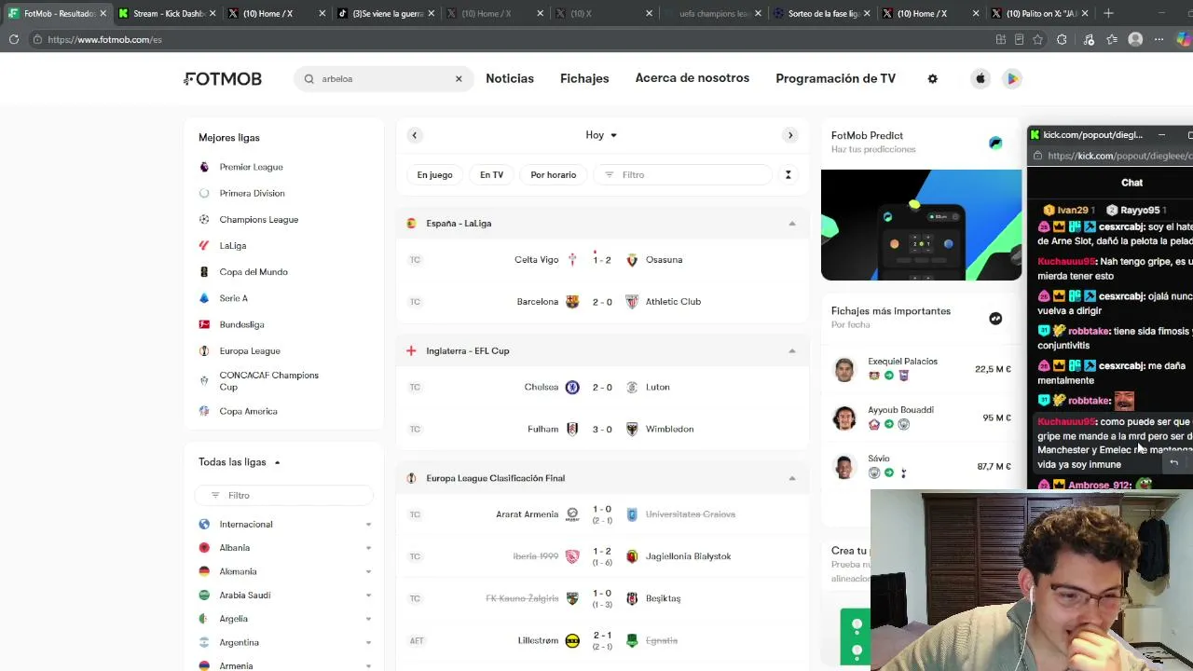Open the 'Hoy' date dropdown

pyautogui.click(x=601, y=135)
